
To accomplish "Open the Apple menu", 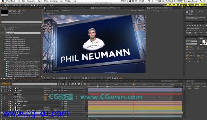I will (x=3, y=1).
